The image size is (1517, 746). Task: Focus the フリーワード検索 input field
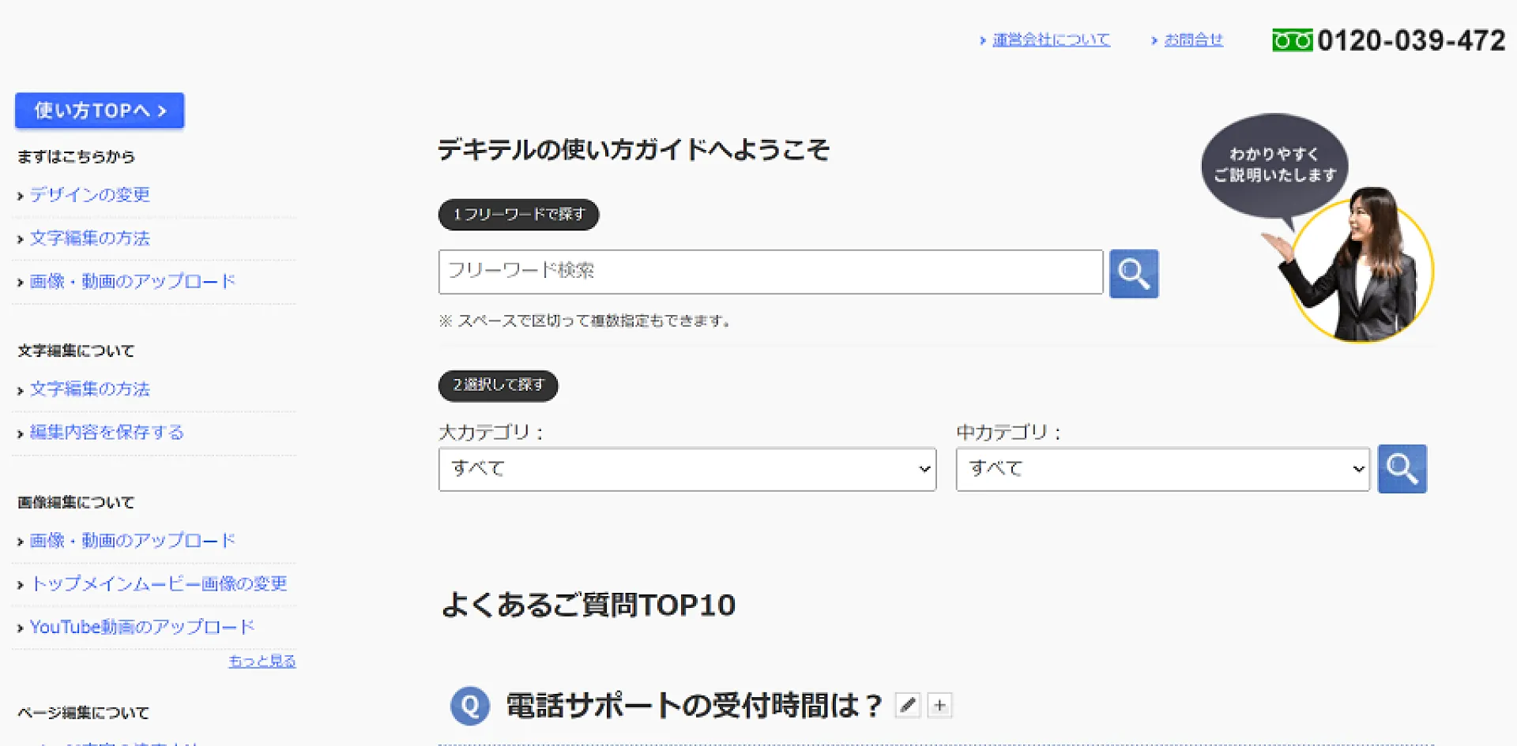(x=770, y=272)
